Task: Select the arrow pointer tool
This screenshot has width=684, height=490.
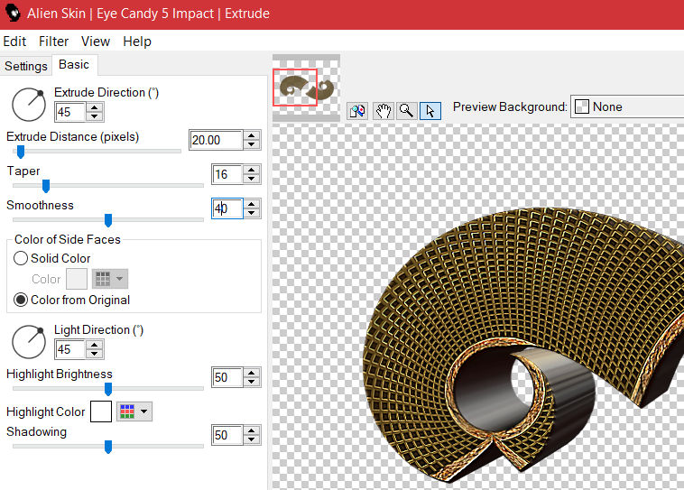Action: click(x=430, y=110)
